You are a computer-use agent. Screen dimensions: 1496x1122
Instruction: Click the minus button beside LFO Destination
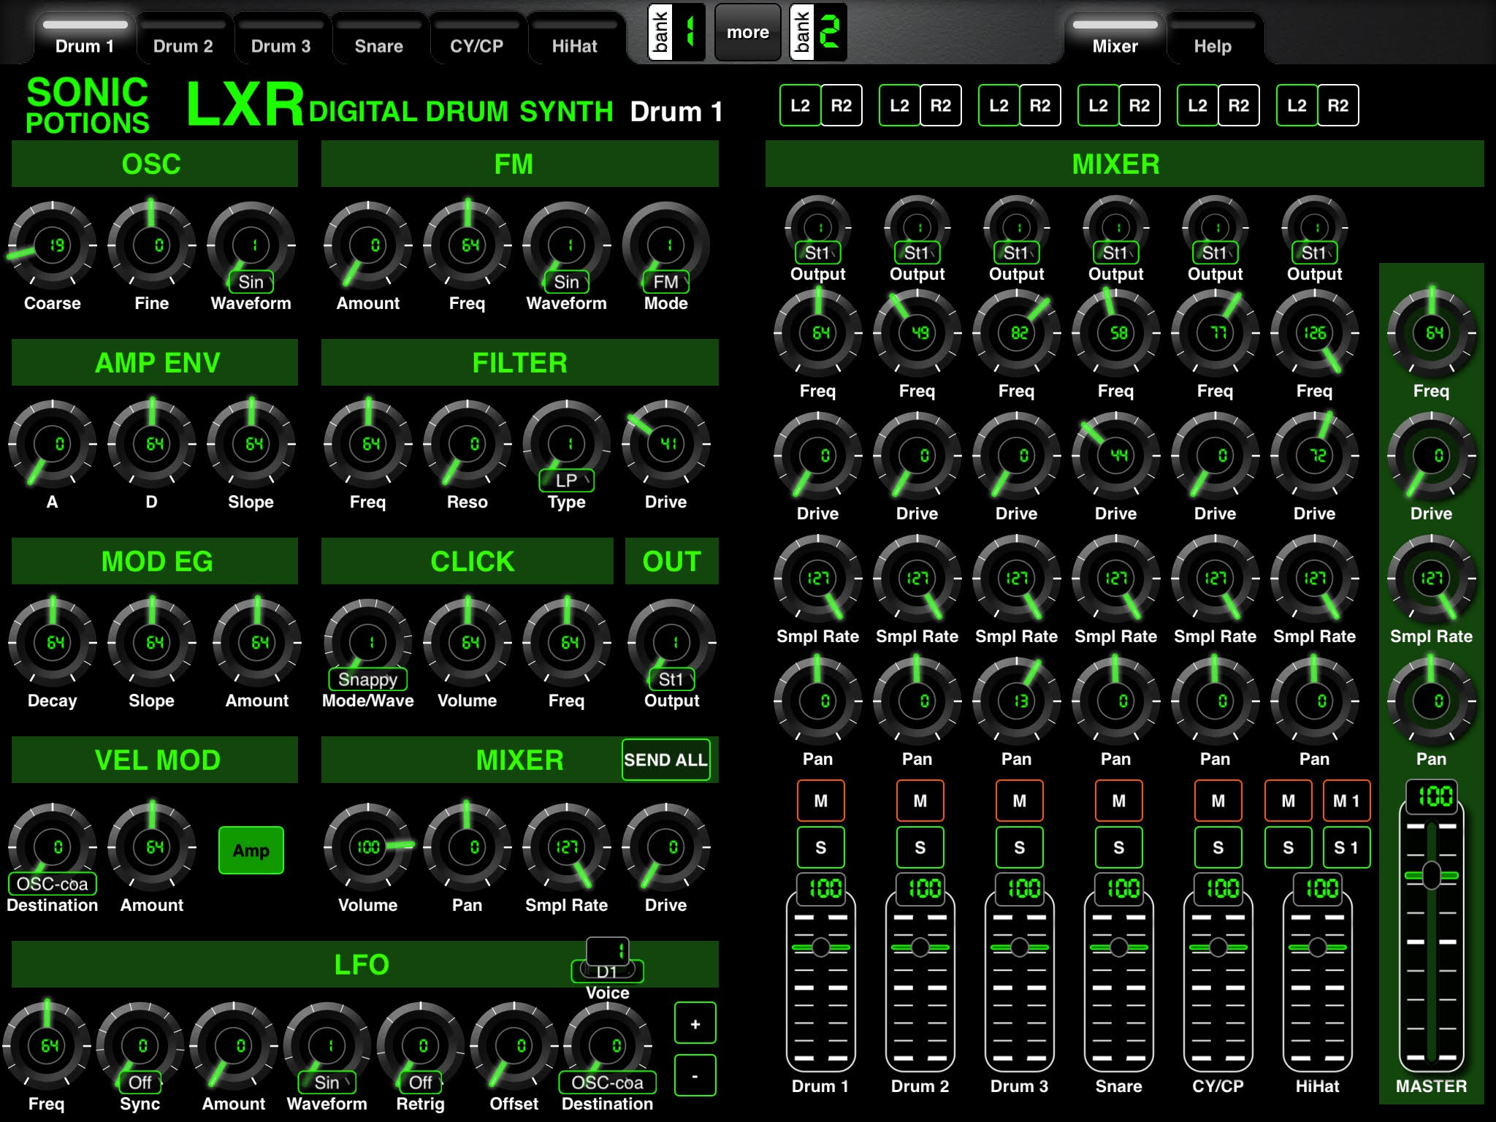[695, 1076]
